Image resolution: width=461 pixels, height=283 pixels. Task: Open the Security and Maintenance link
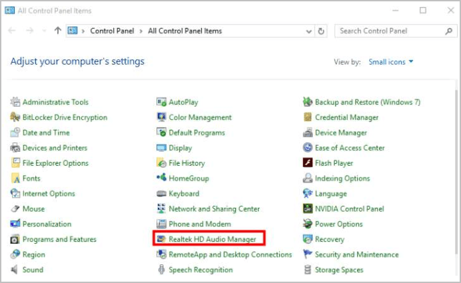coord(356,254)
